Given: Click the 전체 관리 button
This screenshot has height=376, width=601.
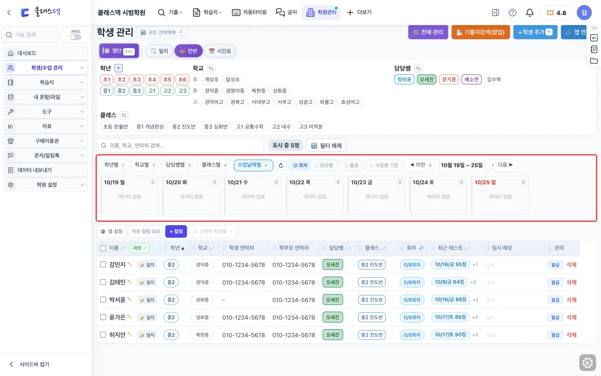Looking at the screenshot, I should pos(428,32).
